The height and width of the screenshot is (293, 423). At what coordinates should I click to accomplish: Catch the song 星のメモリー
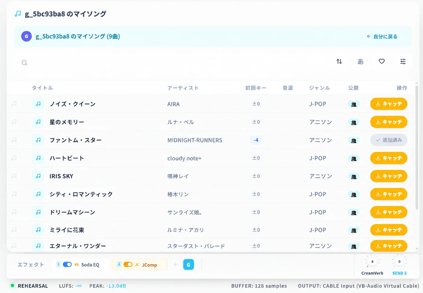coord(389,122)
